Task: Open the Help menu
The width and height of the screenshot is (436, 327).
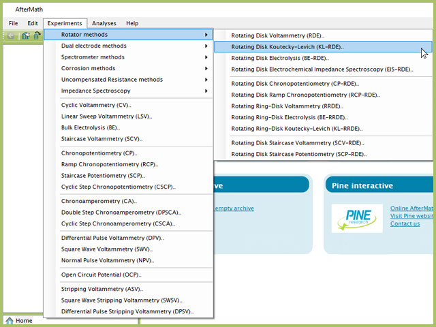Action: 132,23
